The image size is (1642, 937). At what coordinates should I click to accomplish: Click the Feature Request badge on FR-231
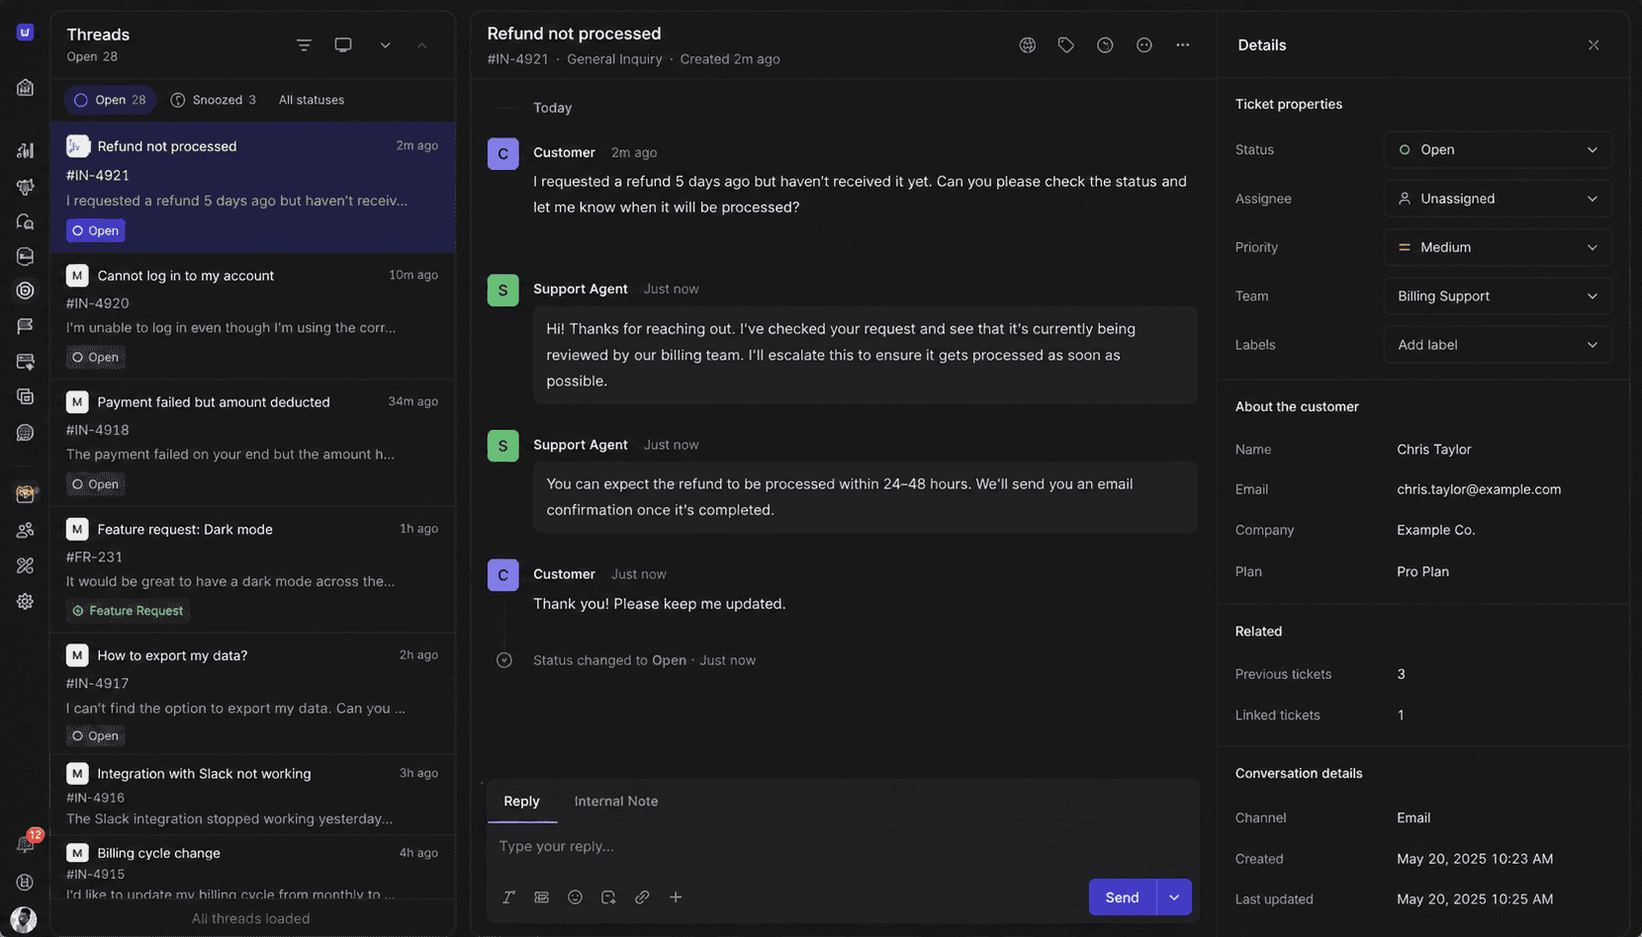[x=128, y=611]
